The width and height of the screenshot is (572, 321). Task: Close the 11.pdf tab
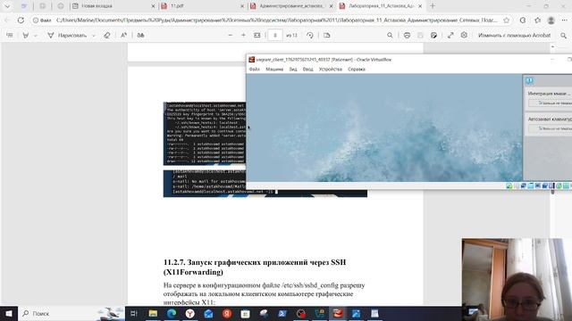pos(242,6)
